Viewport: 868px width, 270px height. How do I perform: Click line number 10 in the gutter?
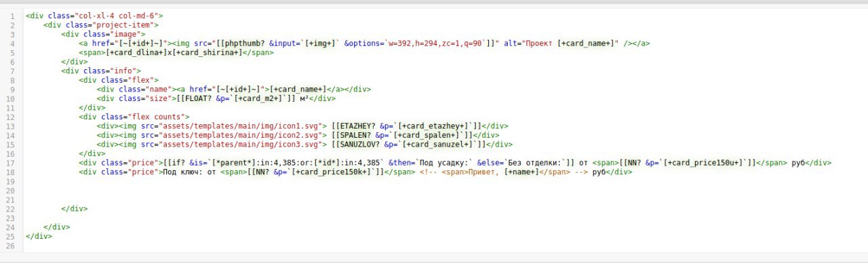(x=11, y=98)
